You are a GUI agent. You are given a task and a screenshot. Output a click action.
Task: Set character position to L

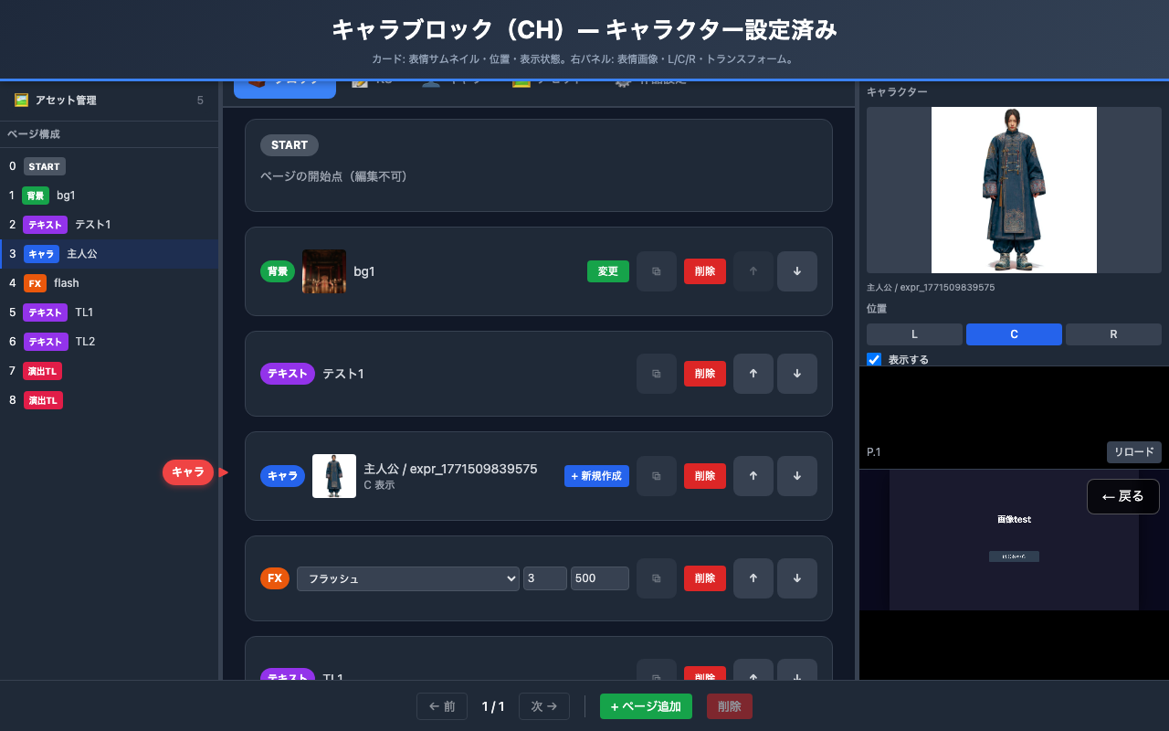(914, 334)
